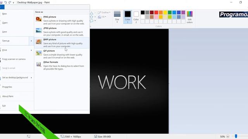Click Exit in the File menu
Viewport: 248px width, 139px height.
point(4,106)
